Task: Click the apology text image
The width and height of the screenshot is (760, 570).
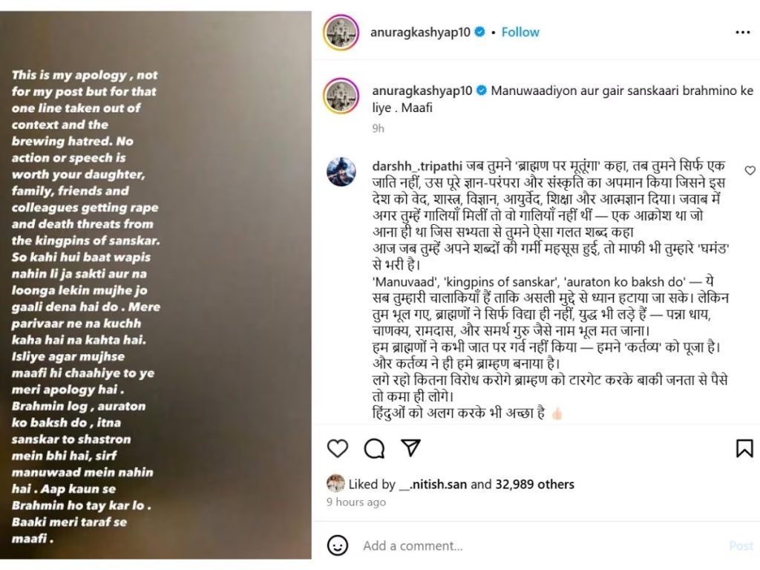Action: pos(156,285)
